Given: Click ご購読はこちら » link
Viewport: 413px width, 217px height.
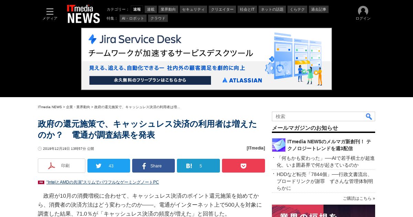Looking at the screenshot, I should pos(359,198).
